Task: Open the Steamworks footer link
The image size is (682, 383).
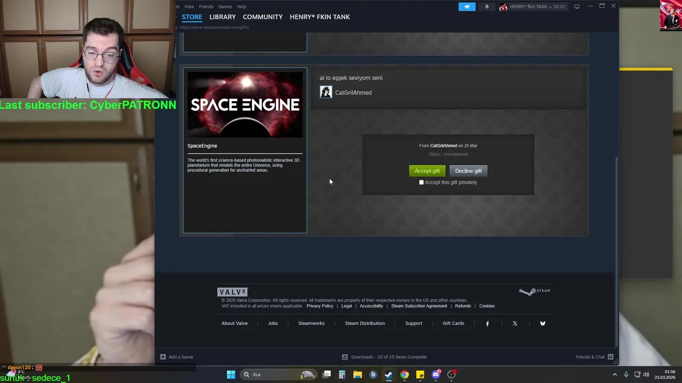Action: (x=311, y=323)
